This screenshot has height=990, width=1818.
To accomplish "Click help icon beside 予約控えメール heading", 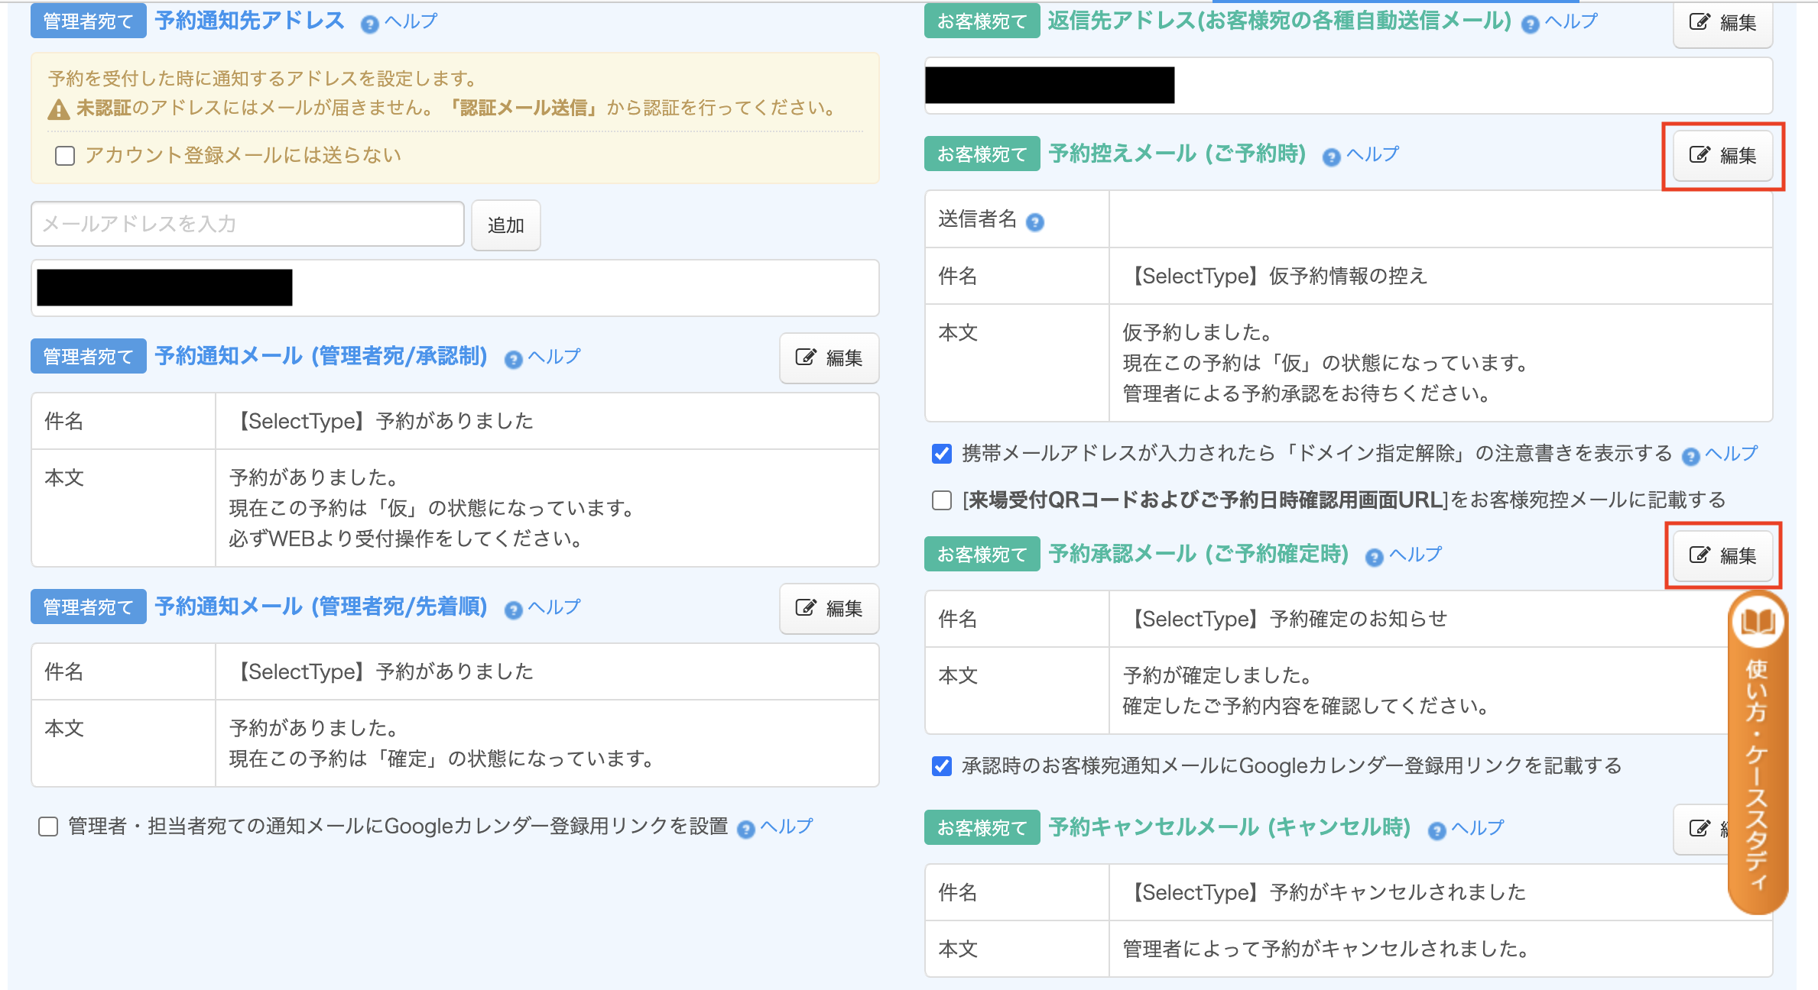I will pyautogui.click(x=1331, y=157).
